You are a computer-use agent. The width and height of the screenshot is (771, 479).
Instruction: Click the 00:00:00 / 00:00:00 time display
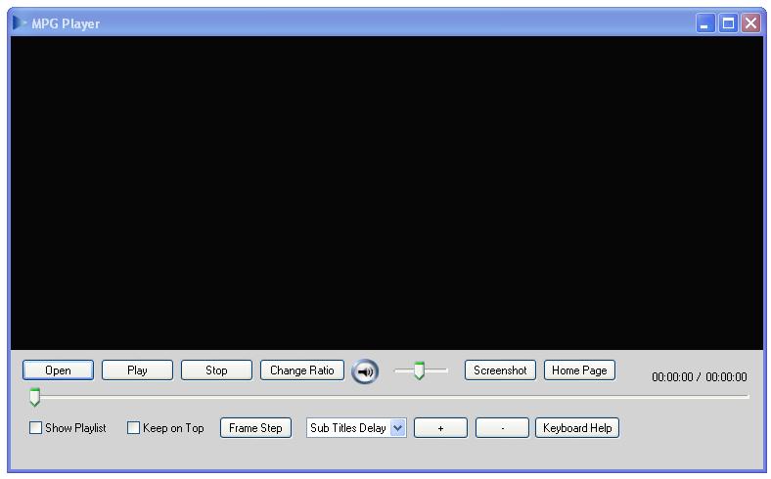[700, 377]
